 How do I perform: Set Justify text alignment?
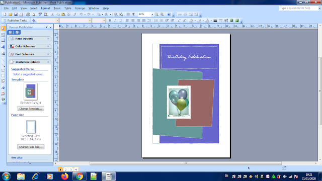(144, 21)
